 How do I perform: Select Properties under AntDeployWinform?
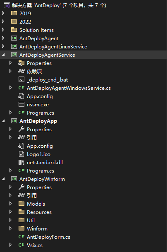pyautogui.click(x=39, y=187)
